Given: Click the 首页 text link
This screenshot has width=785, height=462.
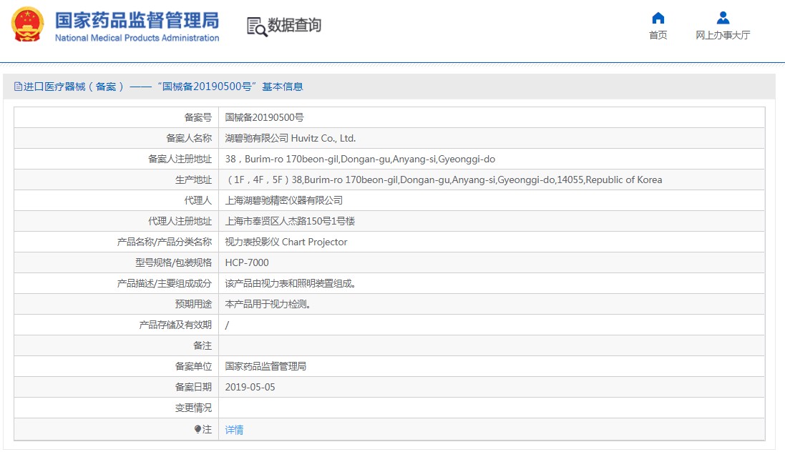Looking at the screenshot, I should point(658,35).
